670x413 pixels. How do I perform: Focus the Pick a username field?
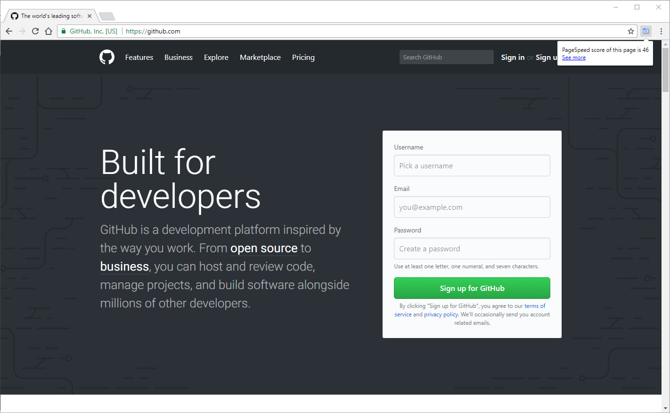[x=472, y=165]
